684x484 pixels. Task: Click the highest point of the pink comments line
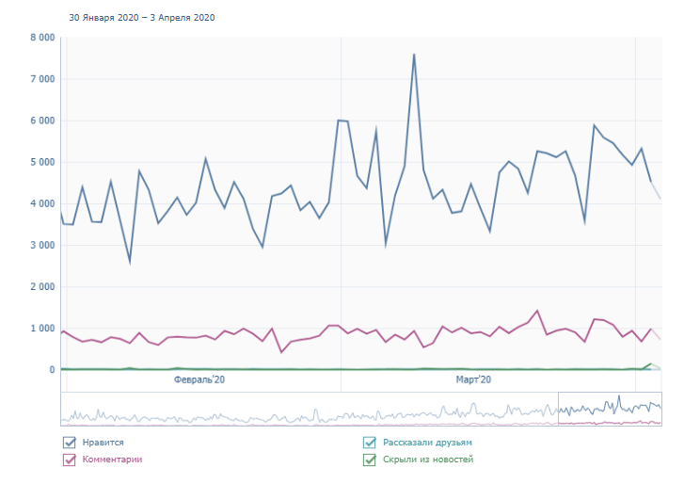537,311
